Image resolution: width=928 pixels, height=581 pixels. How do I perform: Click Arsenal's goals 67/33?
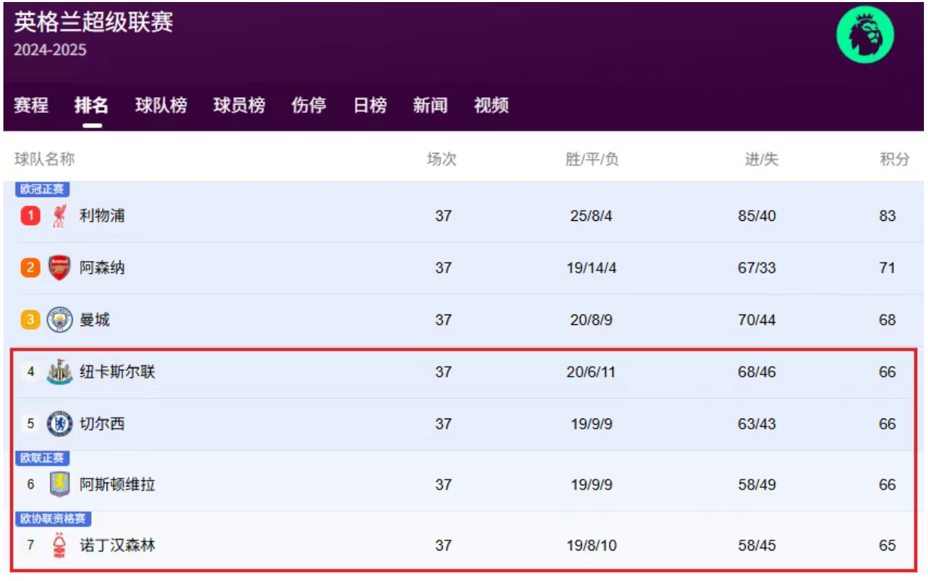757,268
